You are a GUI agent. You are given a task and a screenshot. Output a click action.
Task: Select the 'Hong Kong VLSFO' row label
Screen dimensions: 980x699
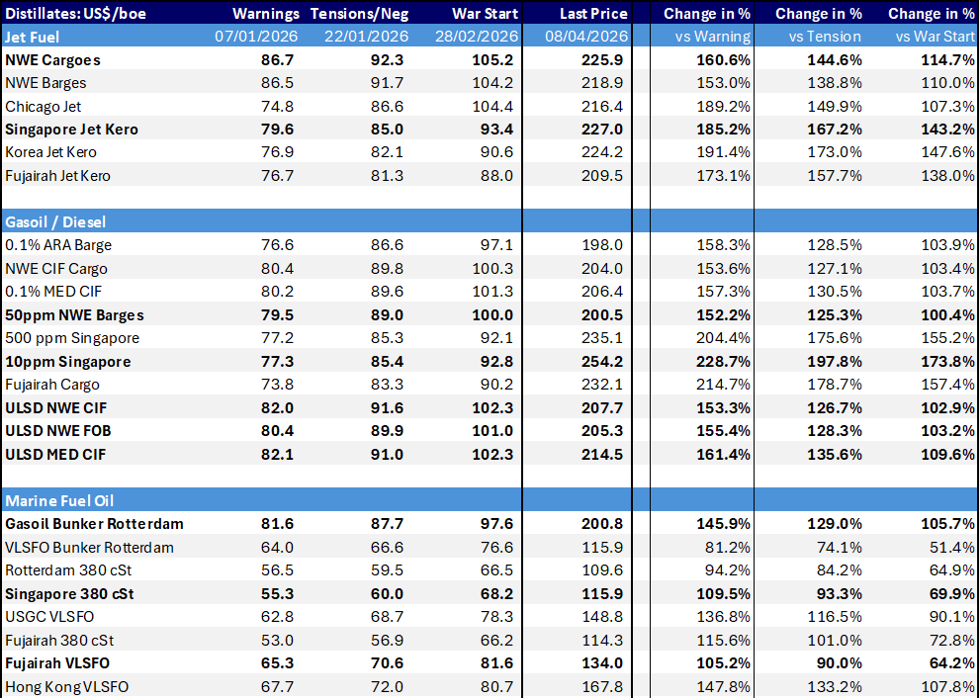[66, 687]
